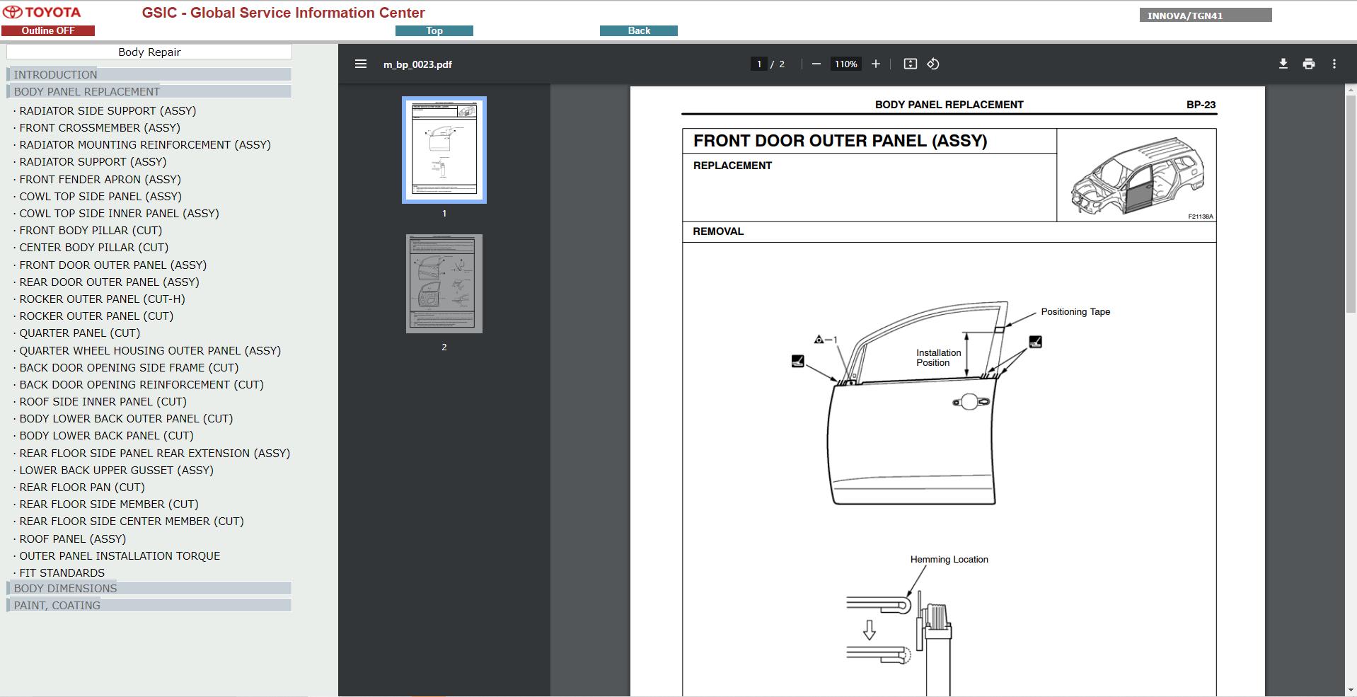The image size is (1357, 697).
Task: Open COWL TOP SIDE PANEL (ASSY)
Action: (x=100, y=196)
